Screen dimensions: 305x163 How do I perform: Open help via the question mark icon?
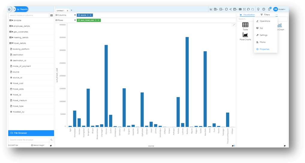pos(264,9)
